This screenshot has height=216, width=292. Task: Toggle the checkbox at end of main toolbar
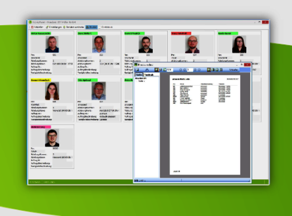click(x=100, y=27)
